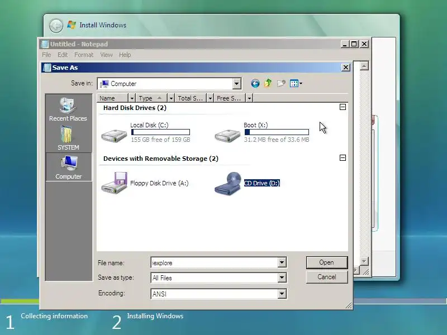Select Computer in places sidebar

(x=68, y=167)
